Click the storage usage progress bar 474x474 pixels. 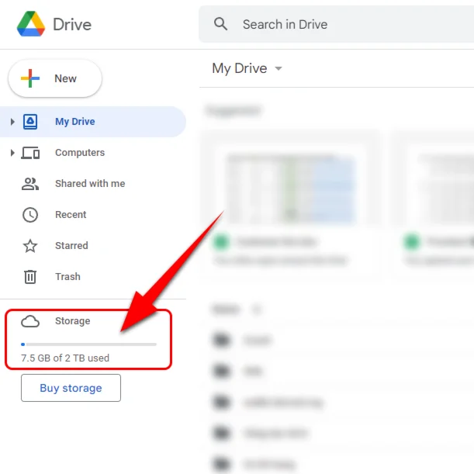pos(88,344)
